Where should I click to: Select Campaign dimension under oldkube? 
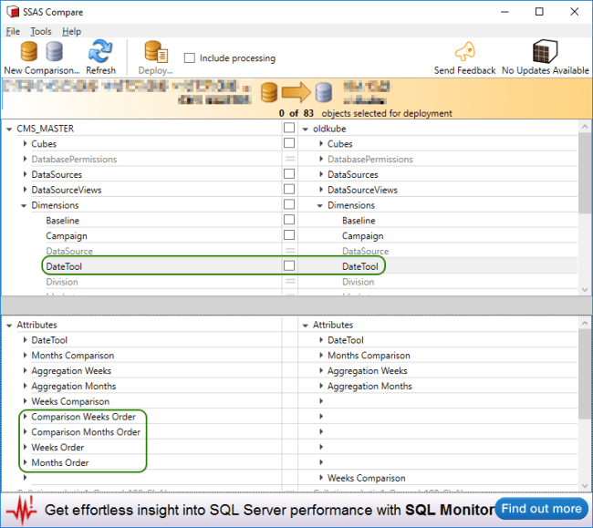click(363, 236)
